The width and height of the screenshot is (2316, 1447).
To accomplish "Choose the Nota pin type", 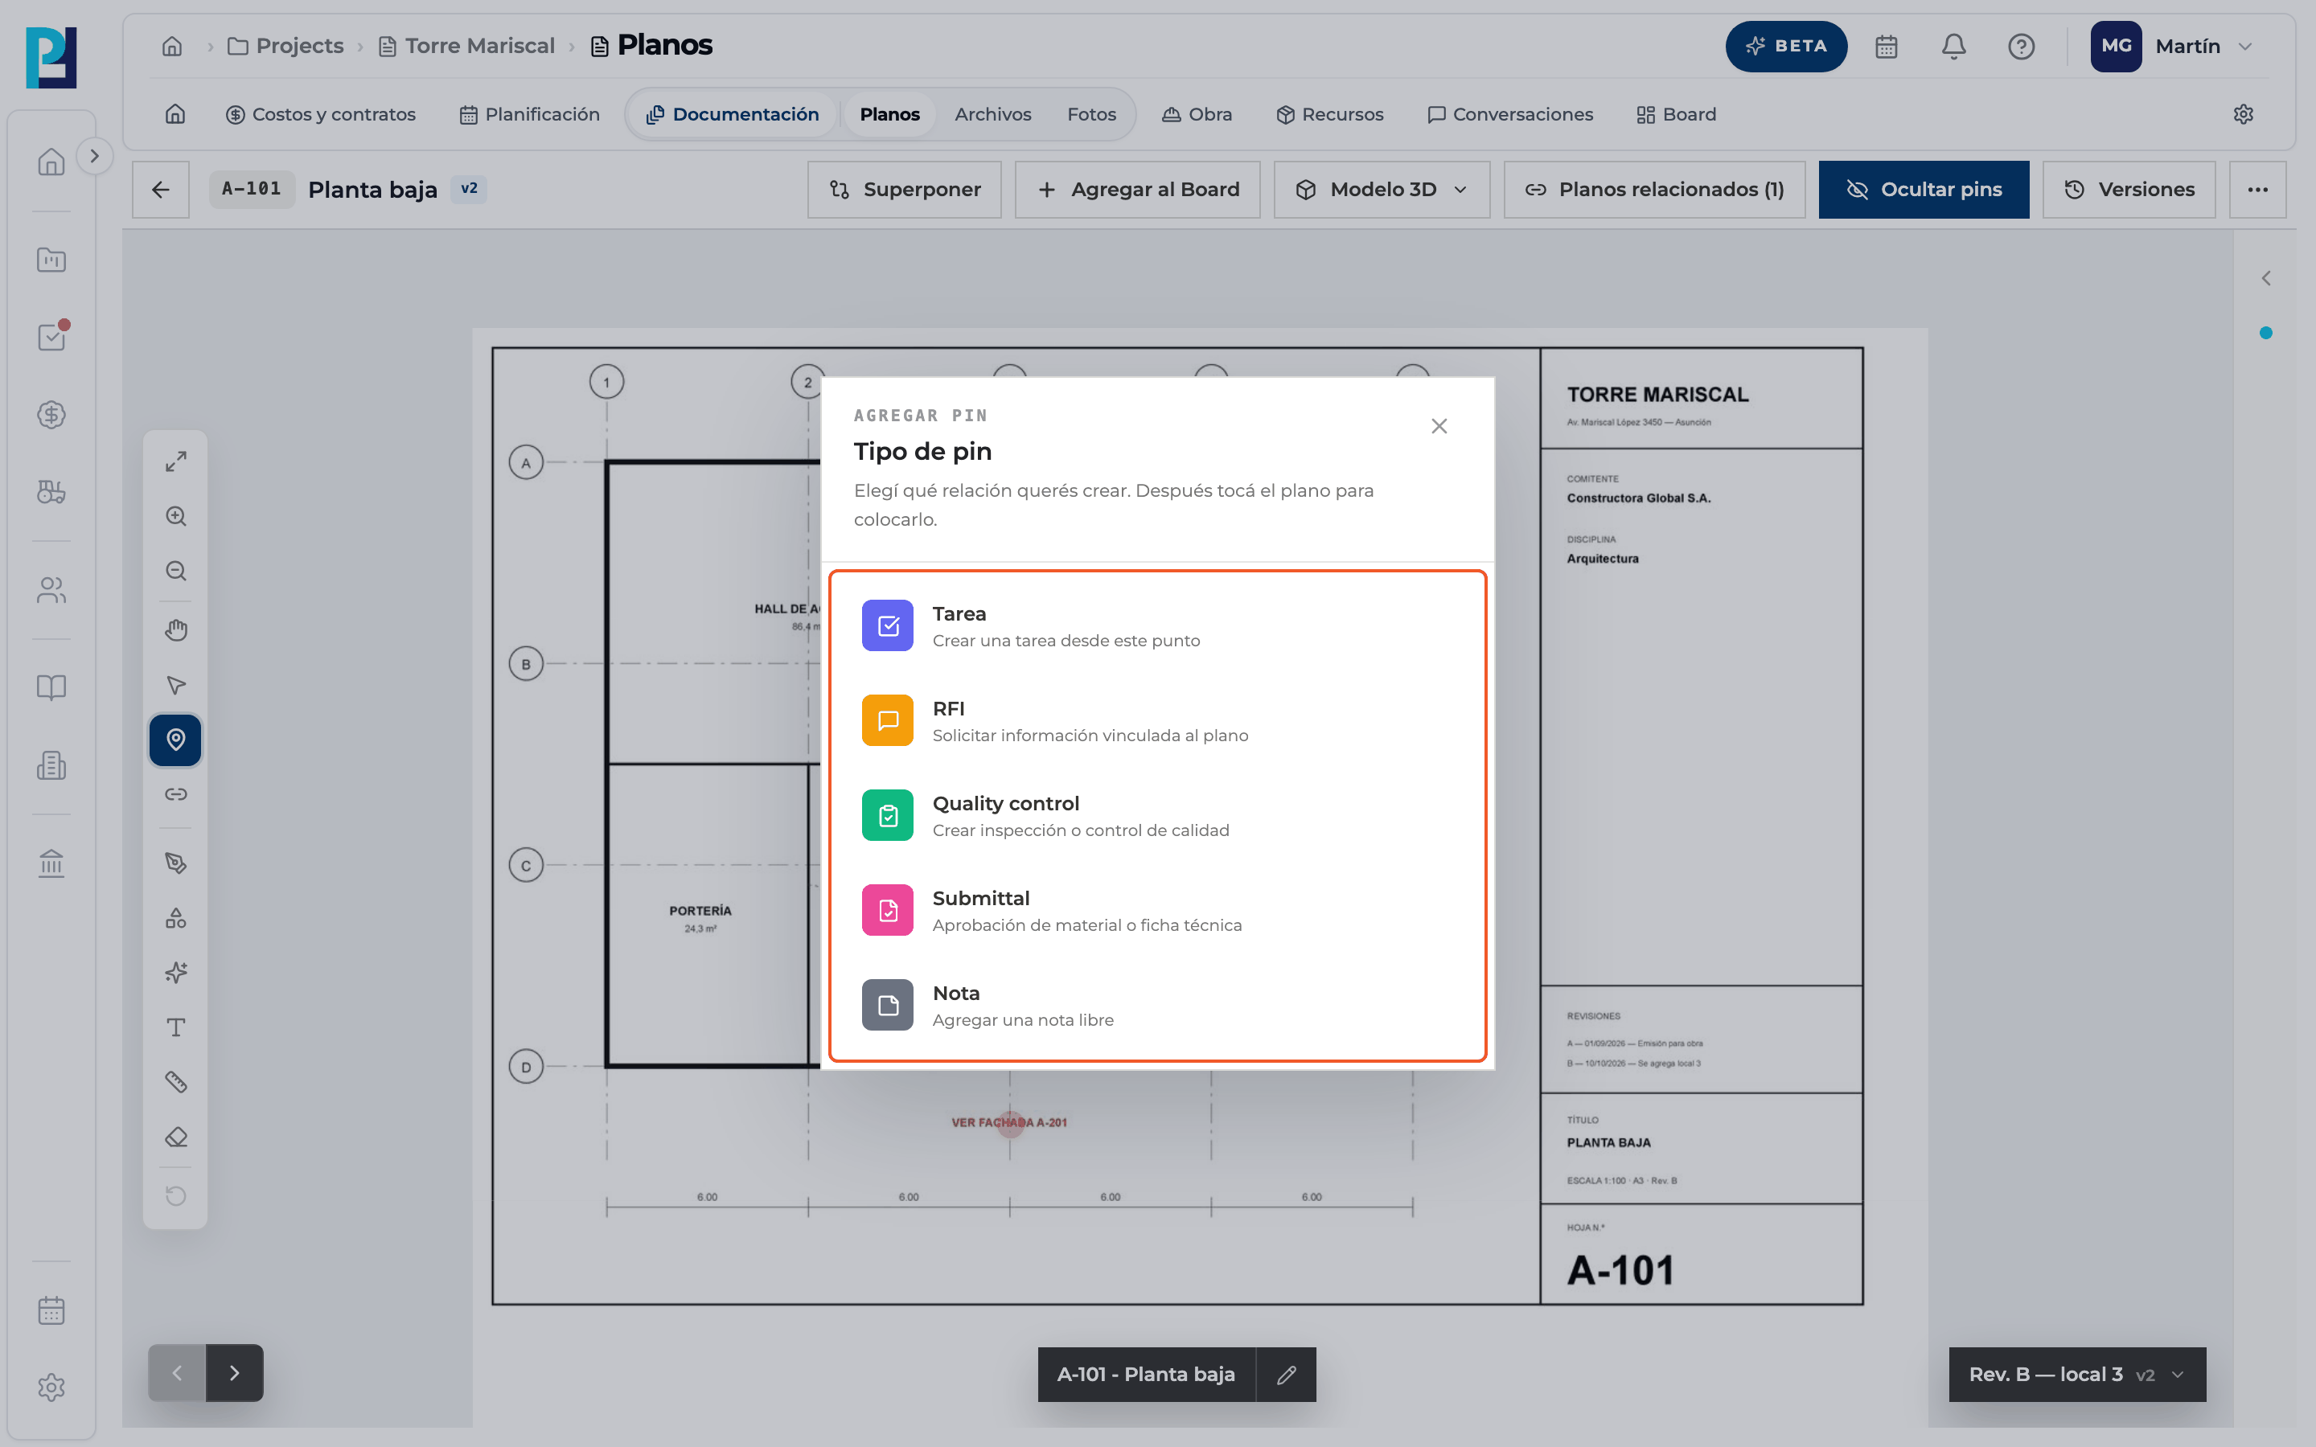I will [1157, 1005].
